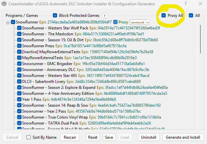The width and height of the screenshot is (207, 144).
Task: Collapse the SnowRunner tree node
Action: (8, 22)
